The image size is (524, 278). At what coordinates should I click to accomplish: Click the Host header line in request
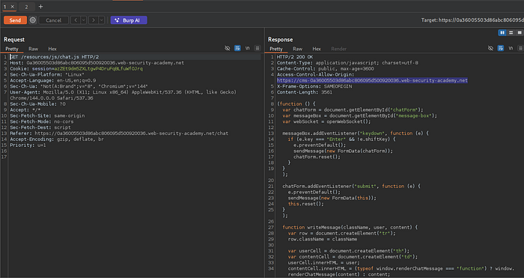pyautogui.click(x=97, y=62)
